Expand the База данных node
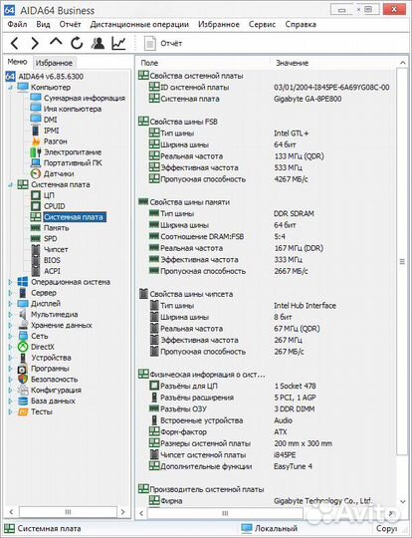The width and height of the screenshot is (412, 538). [10, 401]
